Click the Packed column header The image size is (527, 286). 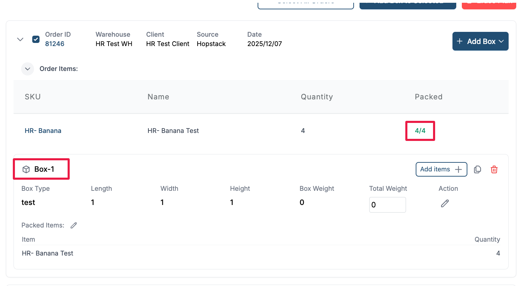(x=428, y=97)
